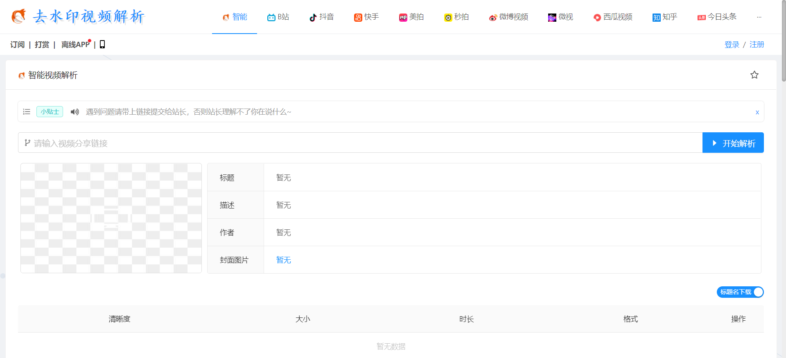Click the 清晰度 column header
This screenshot has width=786, height=358.
120,319
